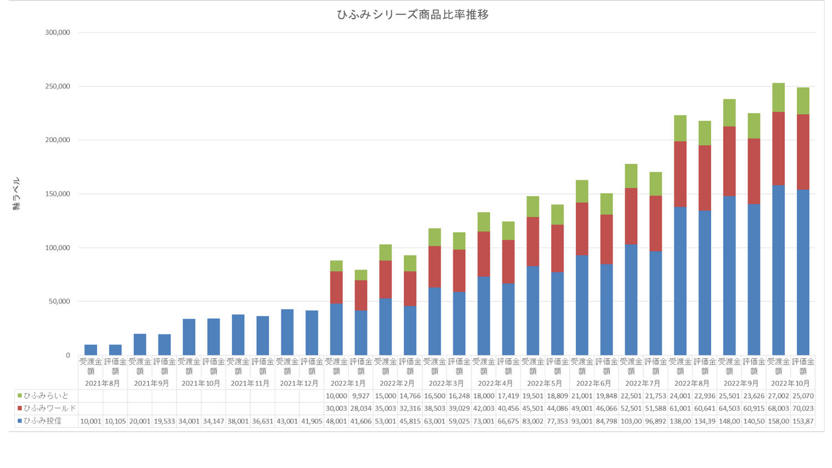Click blue segment of 2022年5月 受渡金額 bar
Image resolution: width=832 pixels, height=468 pixels.
(532, 311)
